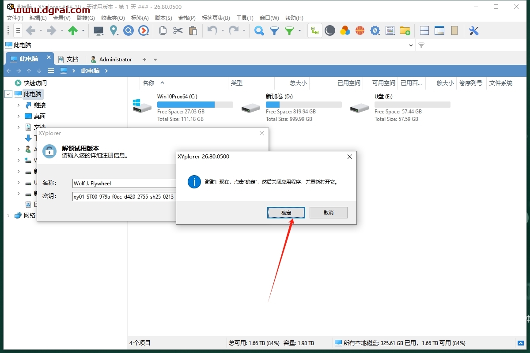Expand the 桌面 tree node
Image resolution: width=530 pixels, height=353 pixels.
pyautogui.click(x=18, y=116)
